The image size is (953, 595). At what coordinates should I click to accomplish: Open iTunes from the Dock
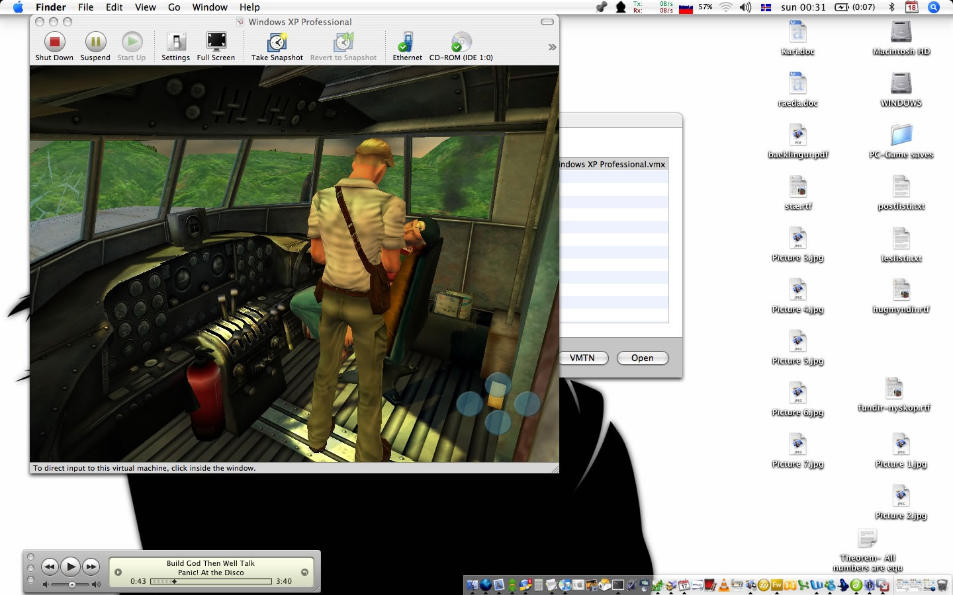pos(565,585)
